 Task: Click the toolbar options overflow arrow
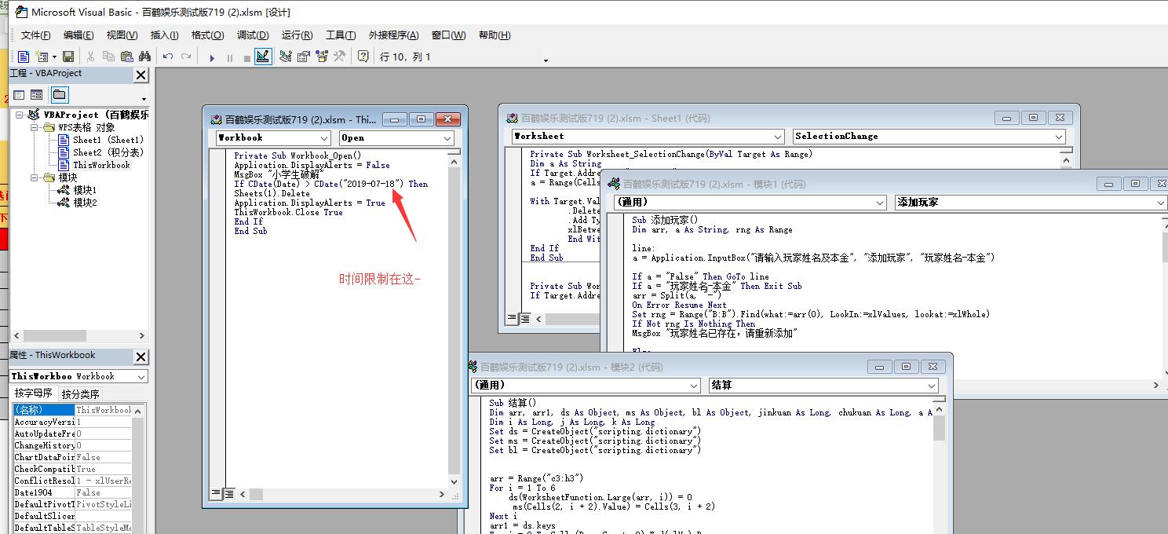(546, 60)
